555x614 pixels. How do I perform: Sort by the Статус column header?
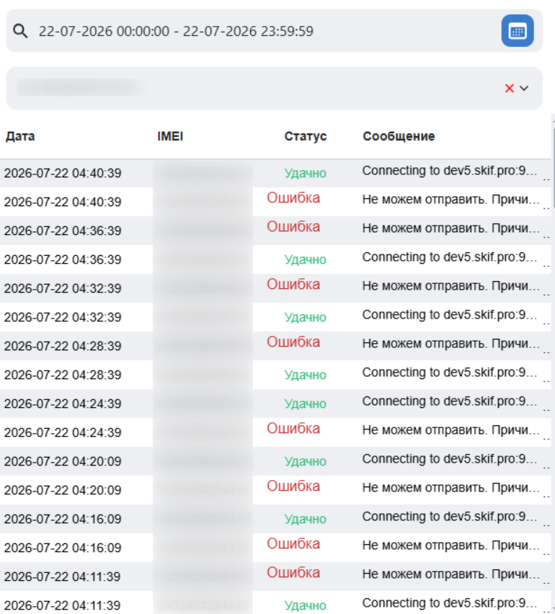pyautogui.click(x=305, y=136)
